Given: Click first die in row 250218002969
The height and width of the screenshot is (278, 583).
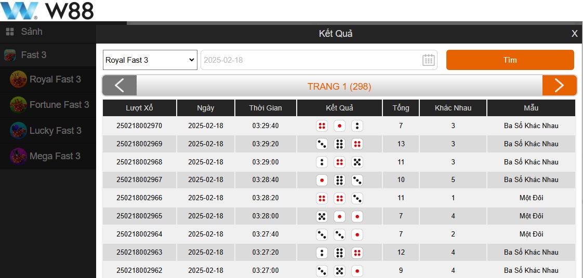Looking at the screenshot, I should tap(322, 144).
